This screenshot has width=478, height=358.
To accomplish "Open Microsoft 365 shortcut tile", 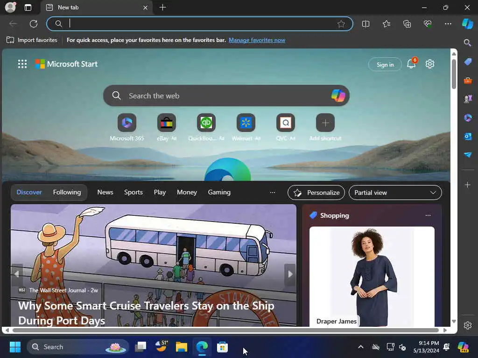I will pos(127,123).
